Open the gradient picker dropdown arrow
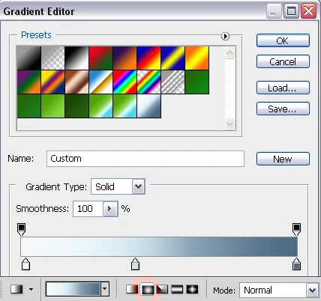 point(105,289)
